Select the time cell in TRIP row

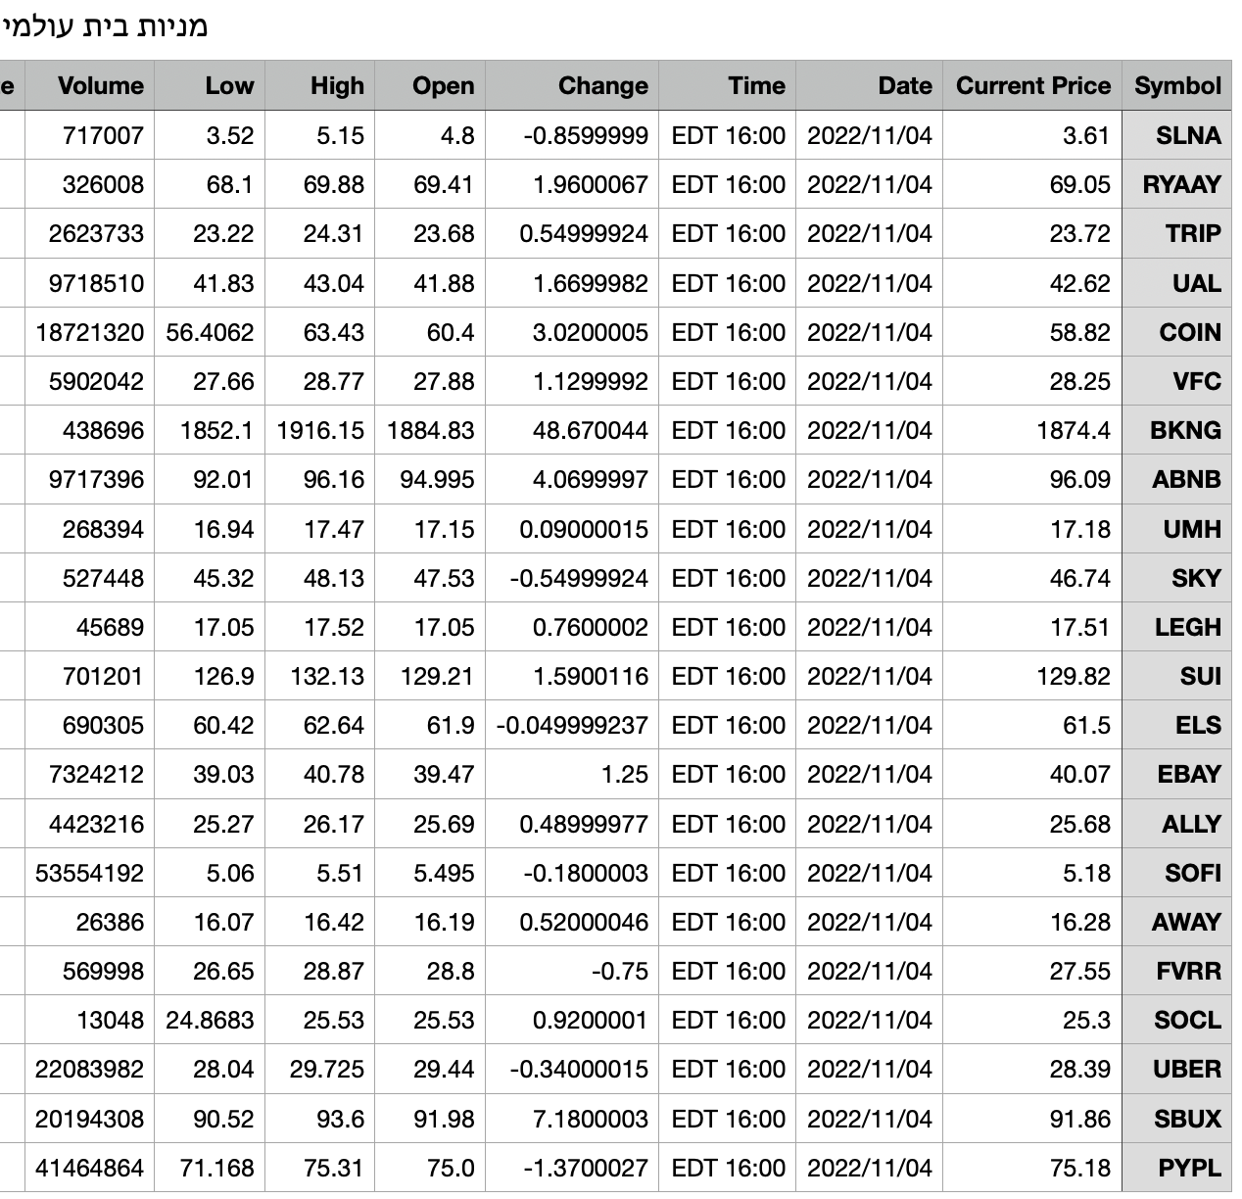coord(728,233)
